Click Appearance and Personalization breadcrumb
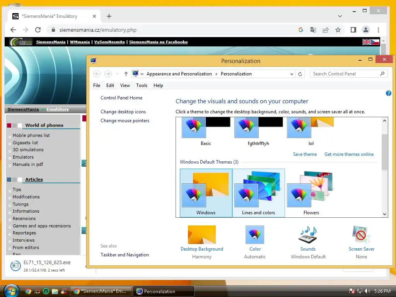 179,74
